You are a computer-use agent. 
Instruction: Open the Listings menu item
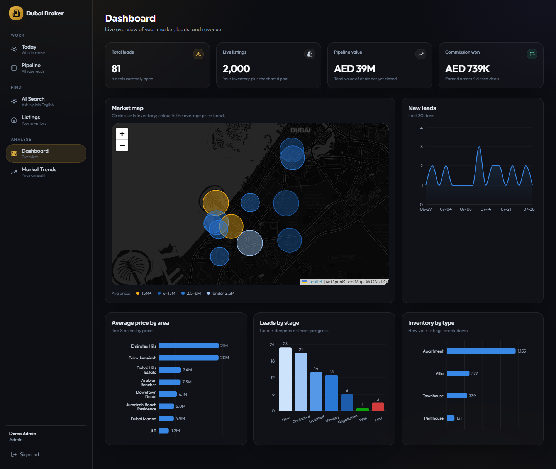tap(46, 120)
